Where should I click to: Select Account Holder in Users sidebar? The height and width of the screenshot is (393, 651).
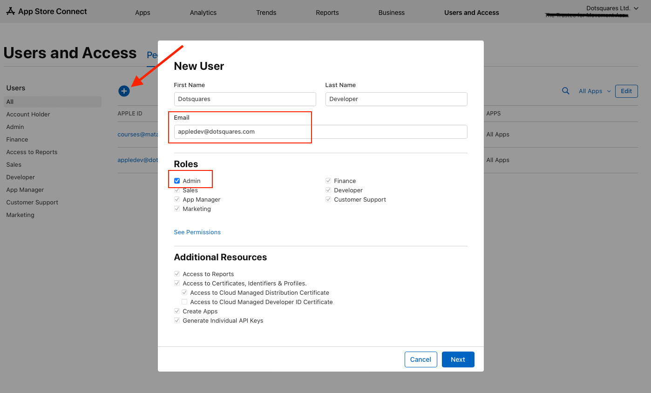click(28, 115)
